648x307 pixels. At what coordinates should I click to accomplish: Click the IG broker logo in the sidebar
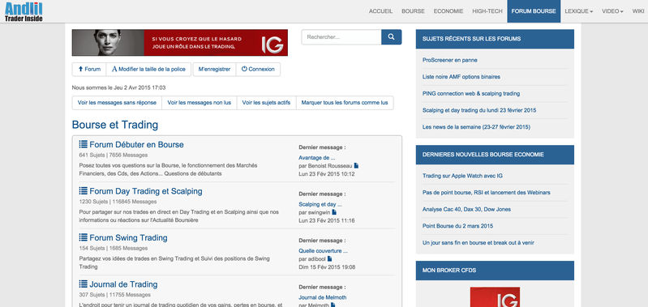495,297
